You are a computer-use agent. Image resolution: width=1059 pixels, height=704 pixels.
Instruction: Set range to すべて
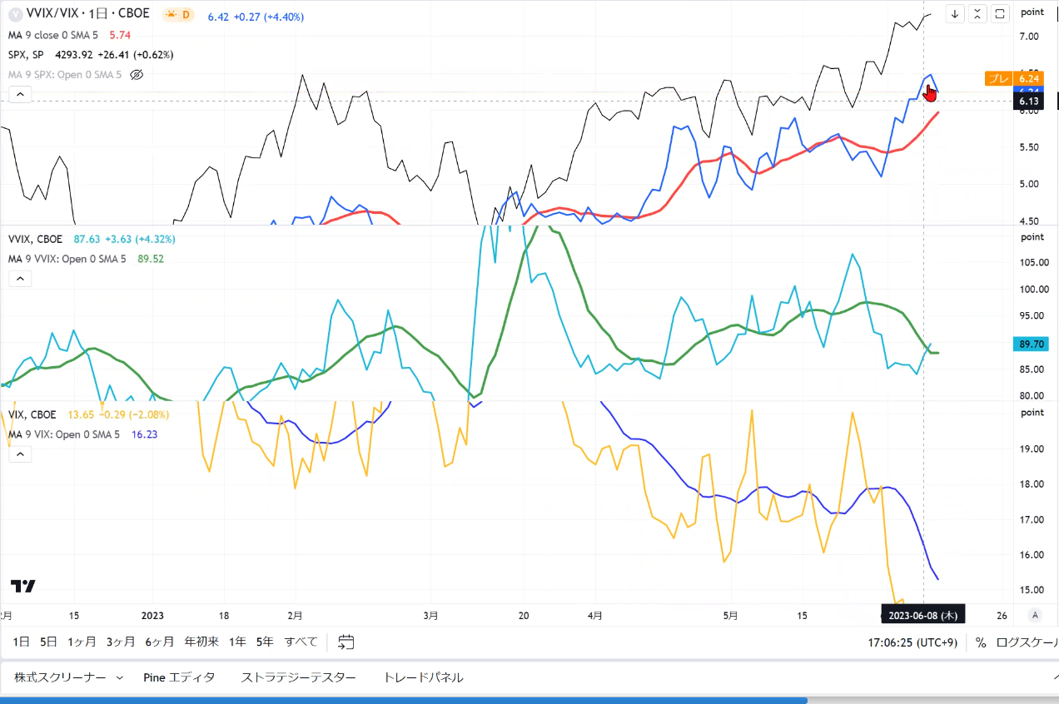(301, 642)
